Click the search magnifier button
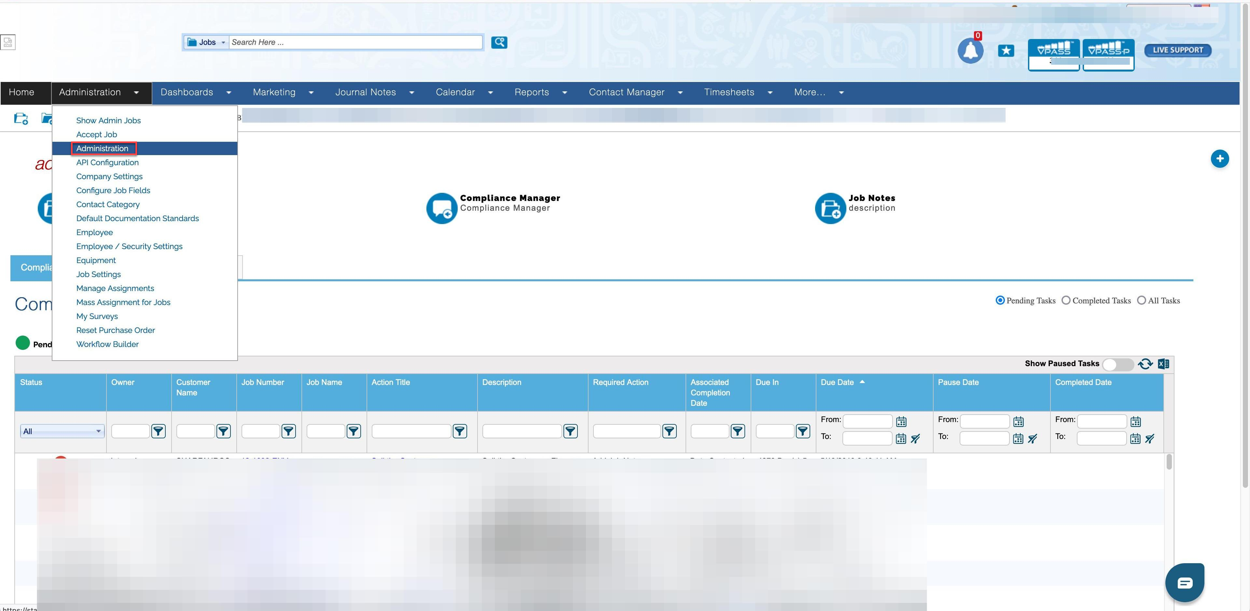 [x=499, y=43]
